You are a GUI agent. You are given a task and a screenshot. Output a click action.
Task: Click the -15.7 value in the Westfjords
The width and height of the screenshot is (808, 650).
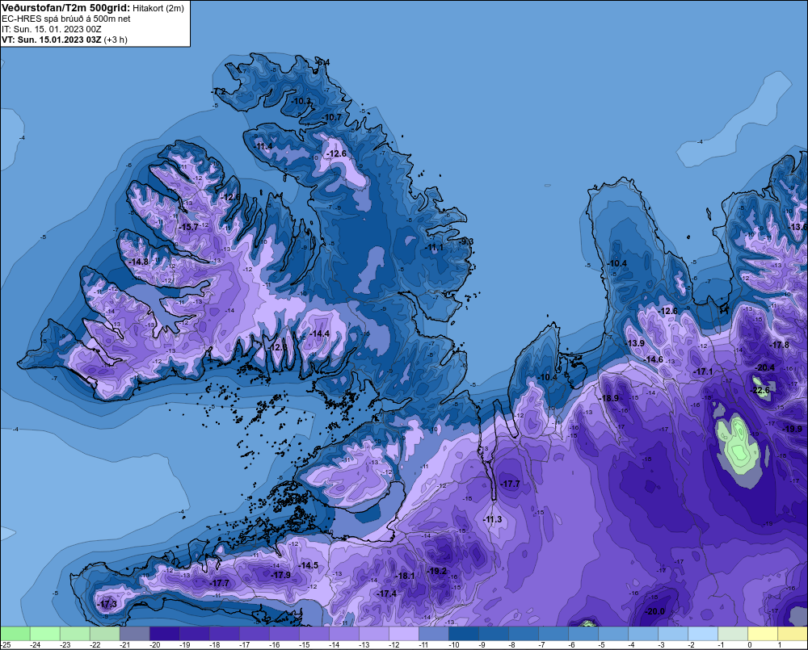pos(188,227)
